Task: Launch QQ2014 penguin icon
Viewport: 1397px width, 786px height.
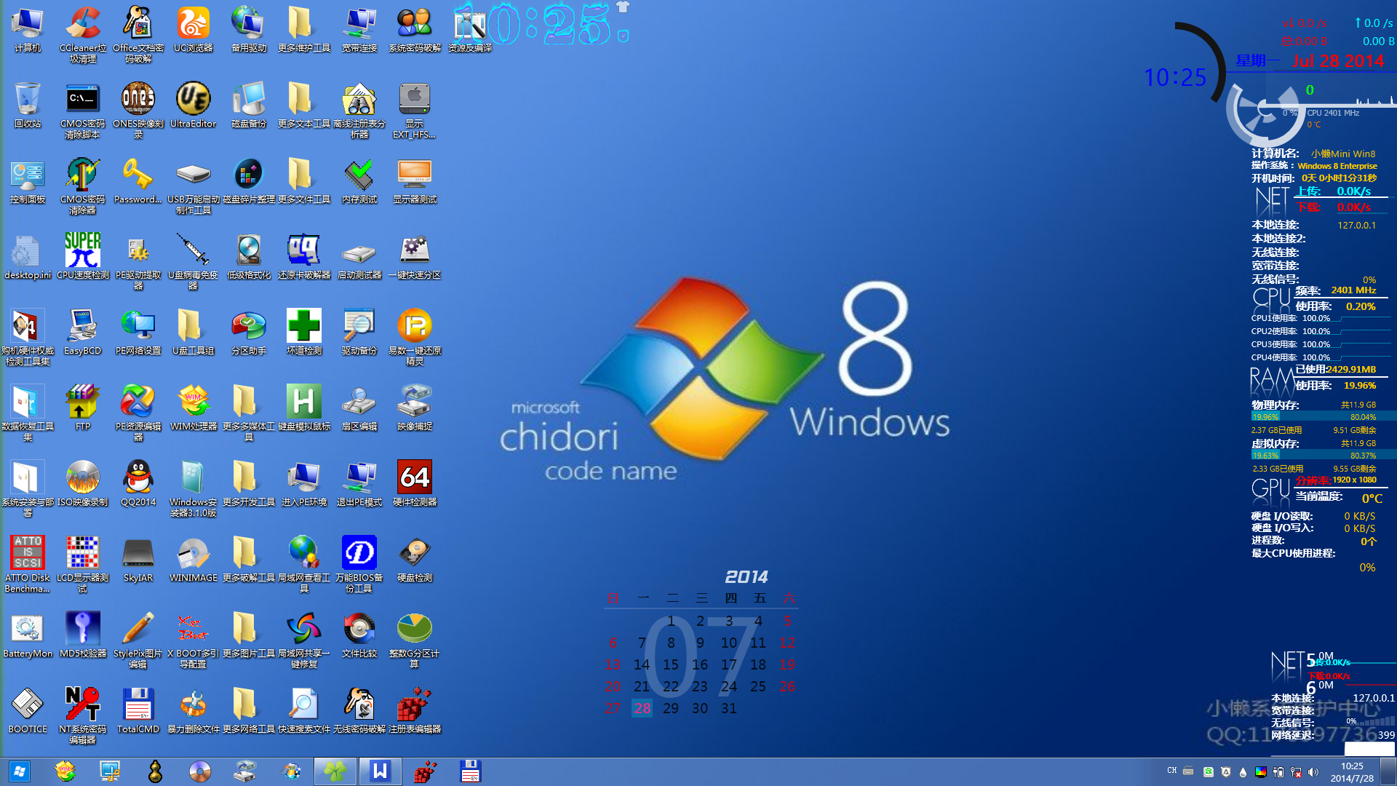Action: [x=138, y=483]
